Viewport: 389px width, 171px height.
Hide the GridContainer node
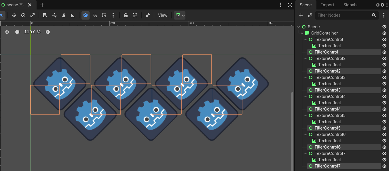[x=384, y=33]
